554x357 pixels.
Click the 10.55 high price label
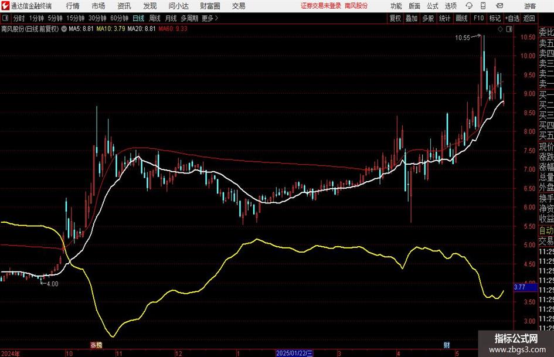[463, 38]
